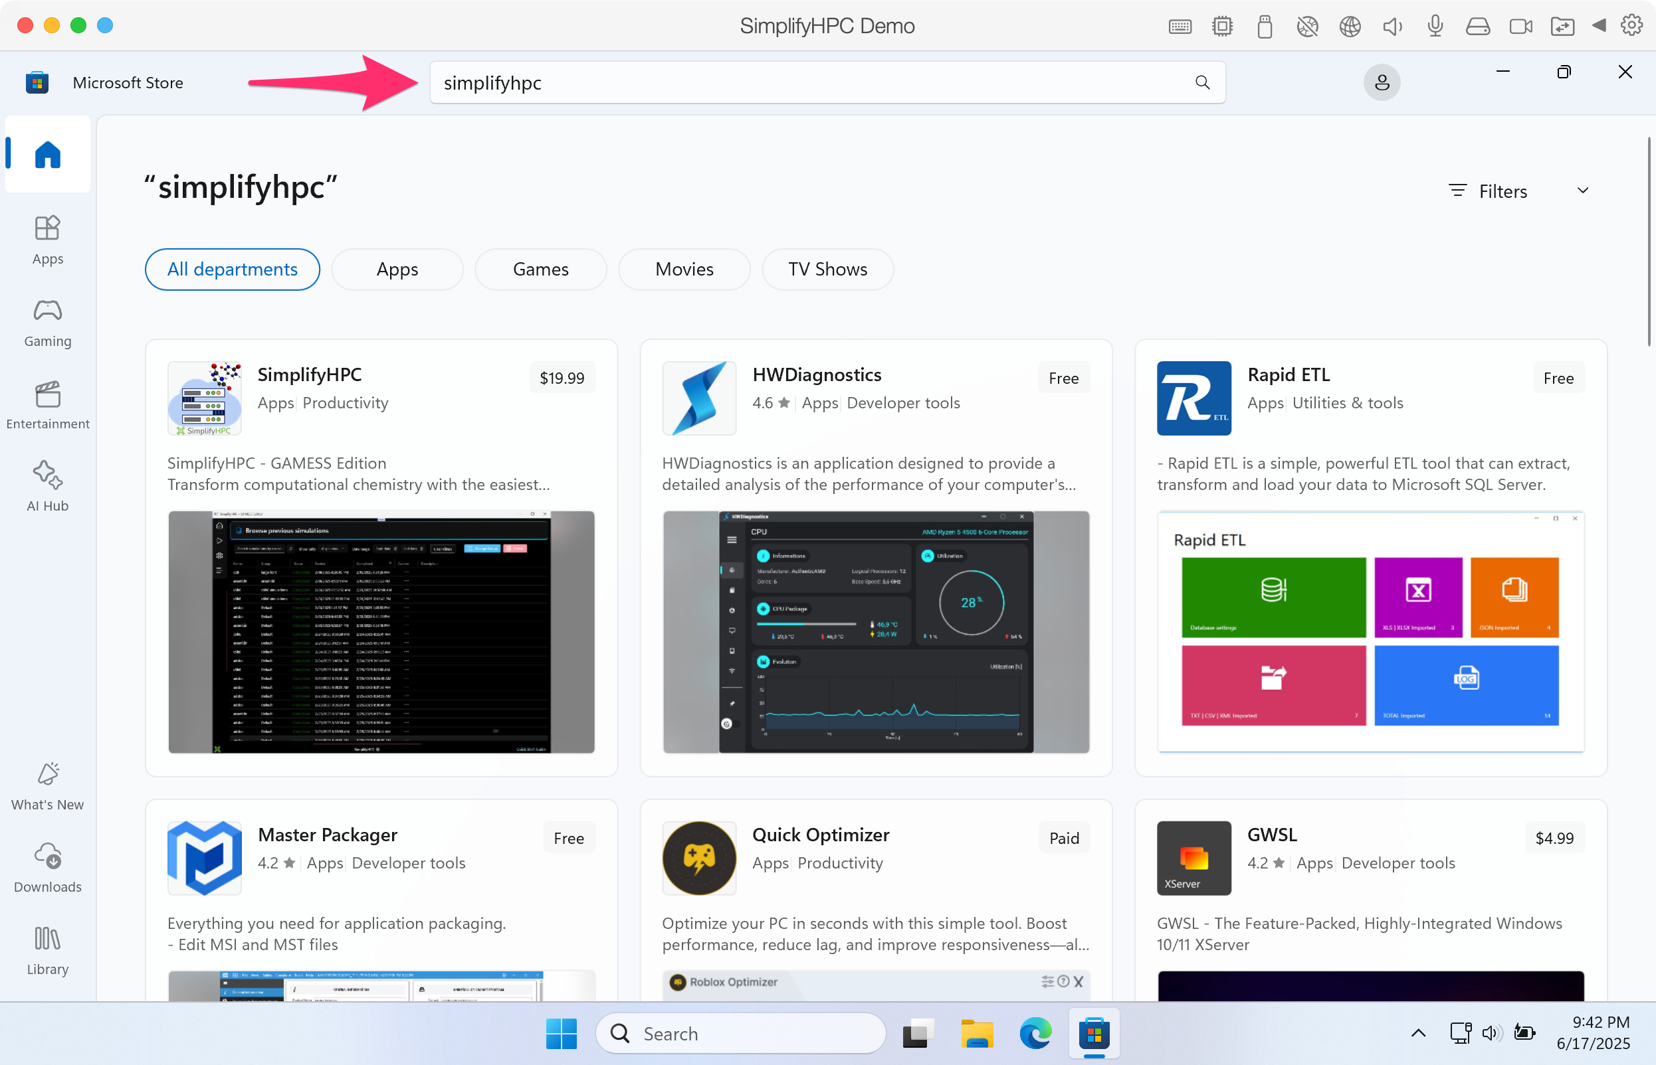
Task: Open the user account profile button
Action: point(1382,83)
